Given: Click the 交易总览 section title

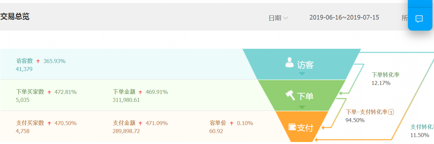Looking at the screenshot, I should 15,17.
